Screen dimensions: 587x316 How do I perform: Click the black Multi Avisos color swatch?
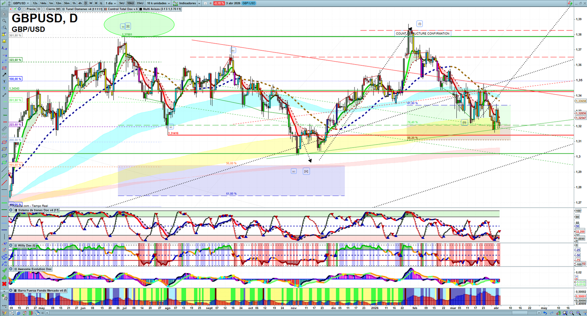coord(141,9)
